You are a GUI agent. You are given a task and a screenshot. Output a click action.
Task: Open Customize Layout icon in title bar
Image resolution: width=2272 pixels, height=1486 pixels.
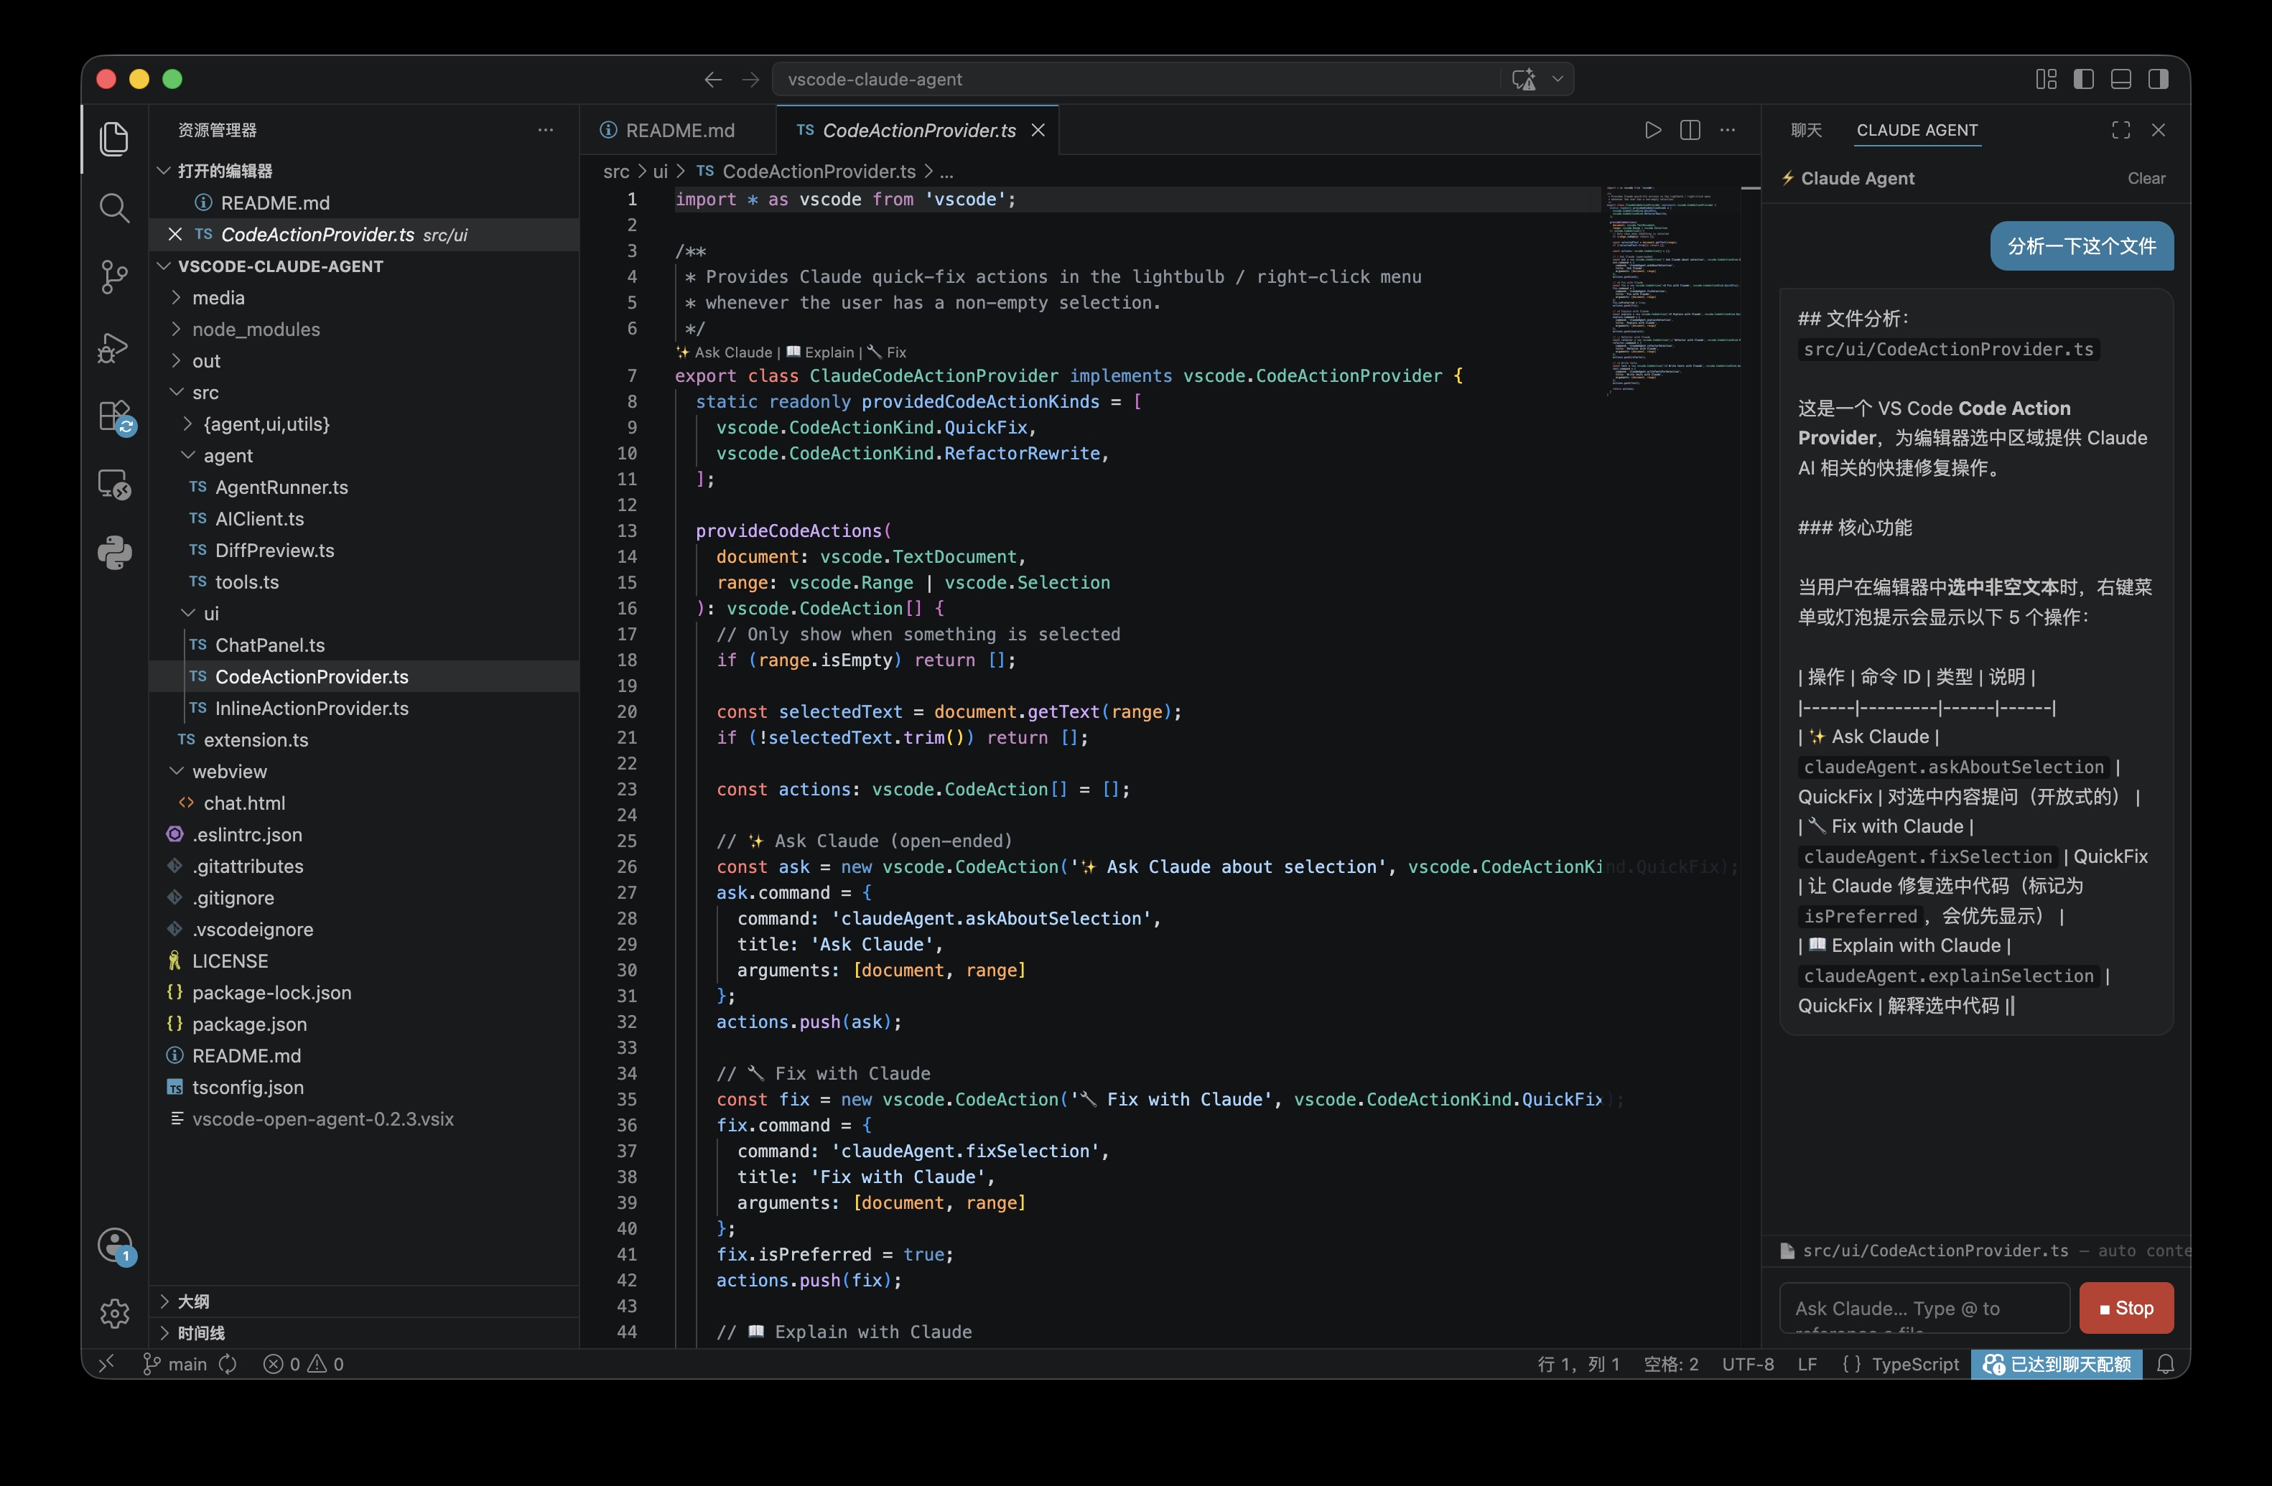2047,79
